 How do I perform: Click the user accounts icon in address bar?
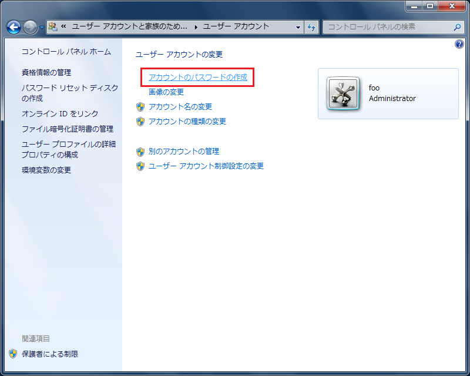(x=52, y=26)
